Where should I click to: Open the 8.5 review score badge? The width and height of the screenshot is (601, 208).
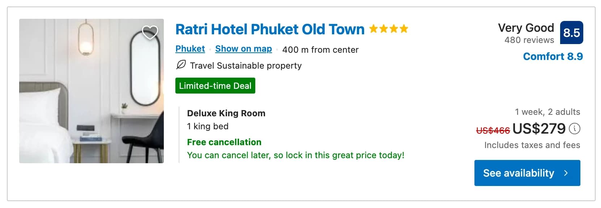(x=571, y=33)
